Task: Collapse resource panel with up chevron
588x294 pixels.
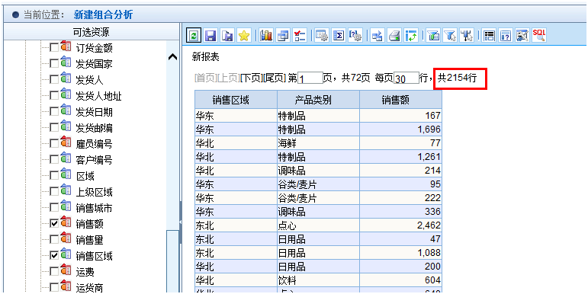Action: (172, 57)
